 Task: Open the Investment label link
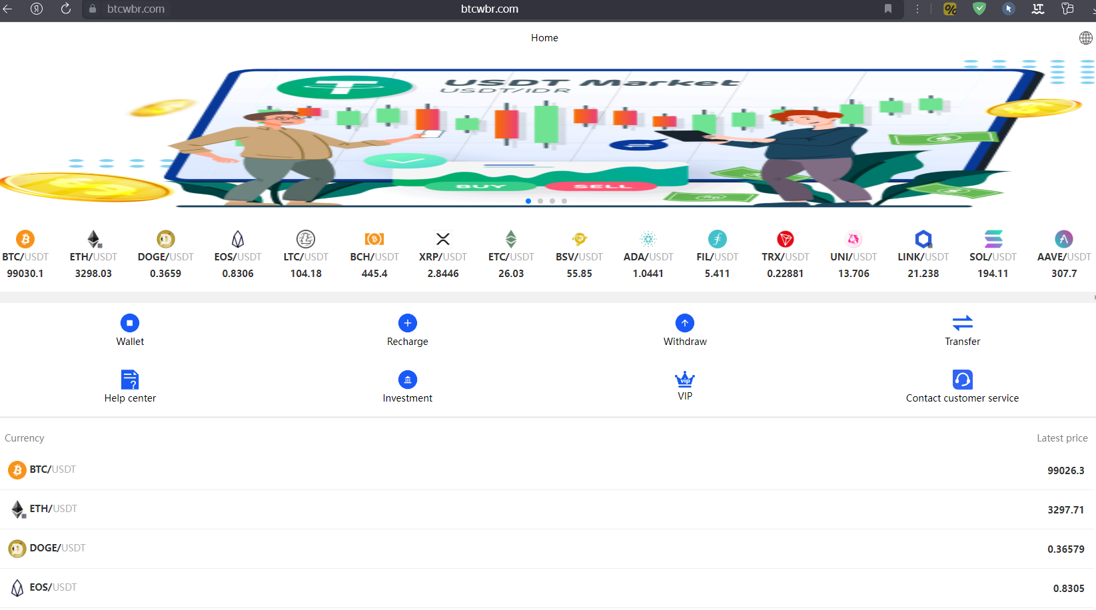pos(408,398)
